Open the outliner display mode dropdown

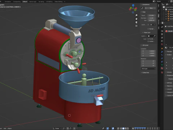[x=168, y=4]
